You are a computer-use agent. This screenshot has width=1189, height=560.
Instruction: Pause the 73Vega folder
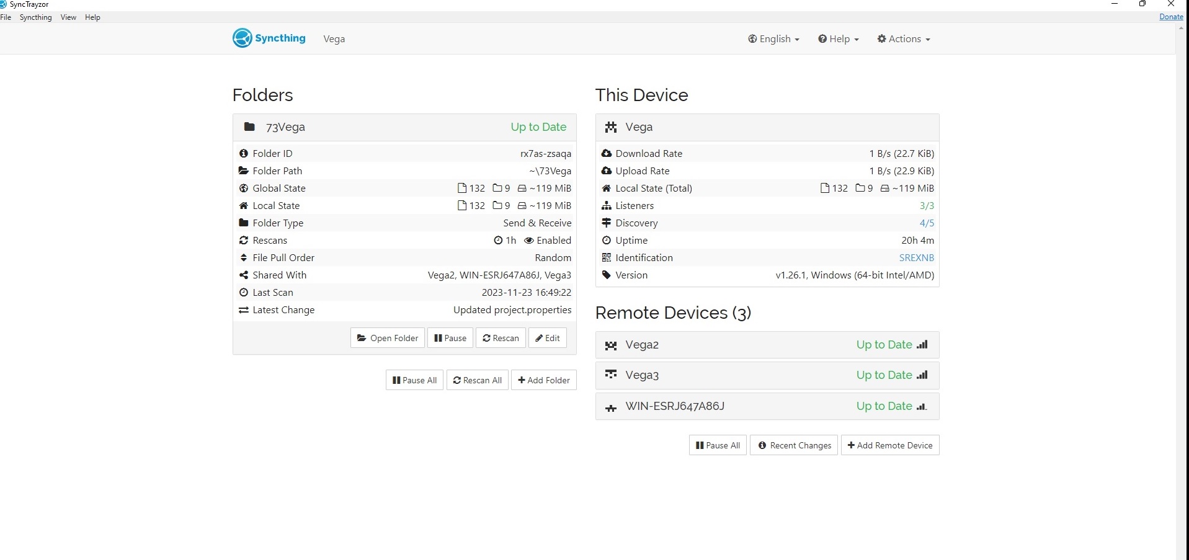click(x=450, y=338)
